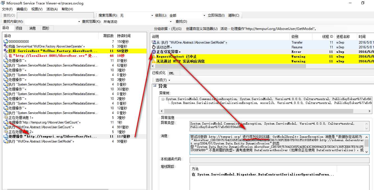This screenshot has width=374, height=190.
Task: Select trace row 活动边界
Action: tap(262, 47)
